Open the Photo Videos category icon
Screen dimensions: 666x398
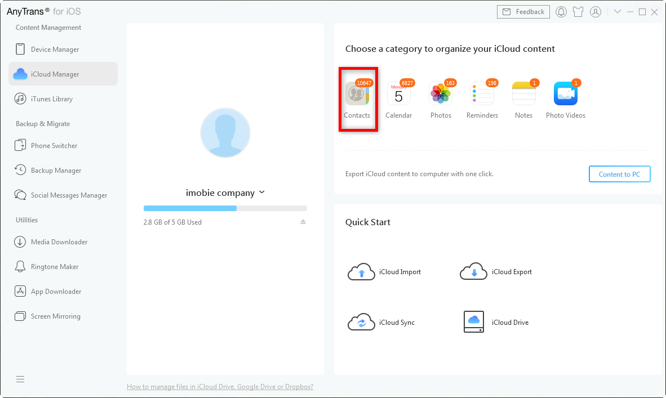tap(565, 93)
